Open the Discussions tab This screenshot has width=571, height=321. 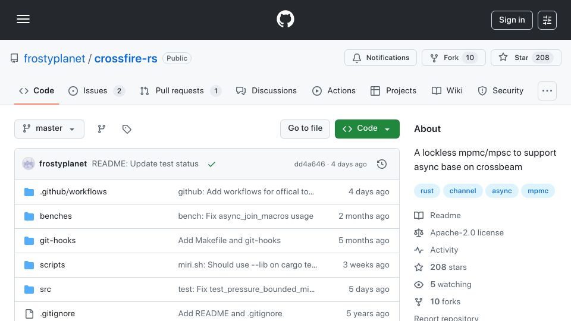(x=266, y=90)
